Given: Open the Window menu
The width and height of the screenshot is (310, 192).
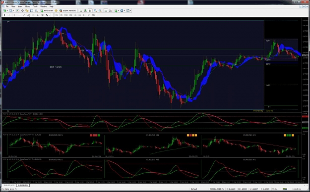Looking at the screenshot, I should [44, 6].
